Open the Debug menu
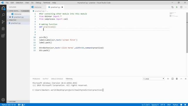The image size is (188, 106). (x=38, y=3)
